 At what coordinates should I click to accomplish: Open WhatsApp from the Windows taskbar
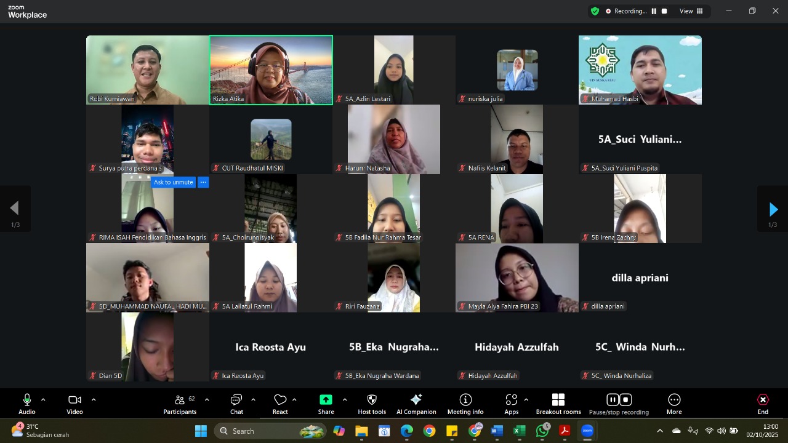pos(542,431)
